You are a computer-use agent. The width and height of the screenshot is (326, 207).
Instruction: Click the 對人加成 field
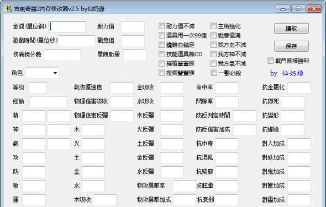tap(299, 144)
